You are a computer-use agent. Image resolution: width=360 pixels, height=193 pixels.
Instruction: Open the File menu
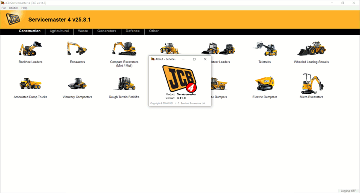pos(4,8)
